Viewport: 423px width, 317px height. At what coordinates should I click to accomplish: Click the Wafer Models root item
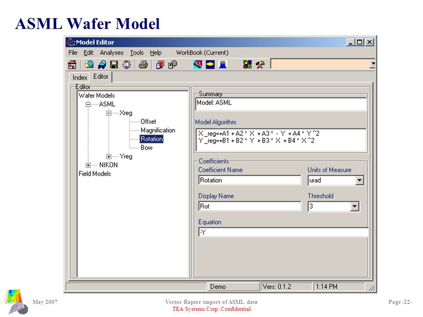click(96, 96)
